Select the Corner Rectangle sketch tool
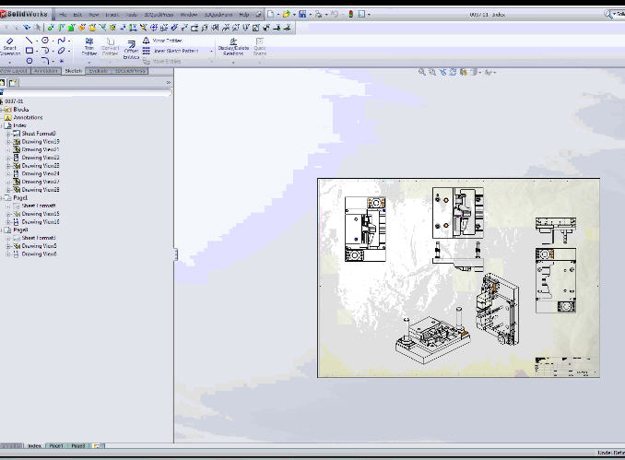Viewport: 625px width, 460px height. click(x=29, y=51)
